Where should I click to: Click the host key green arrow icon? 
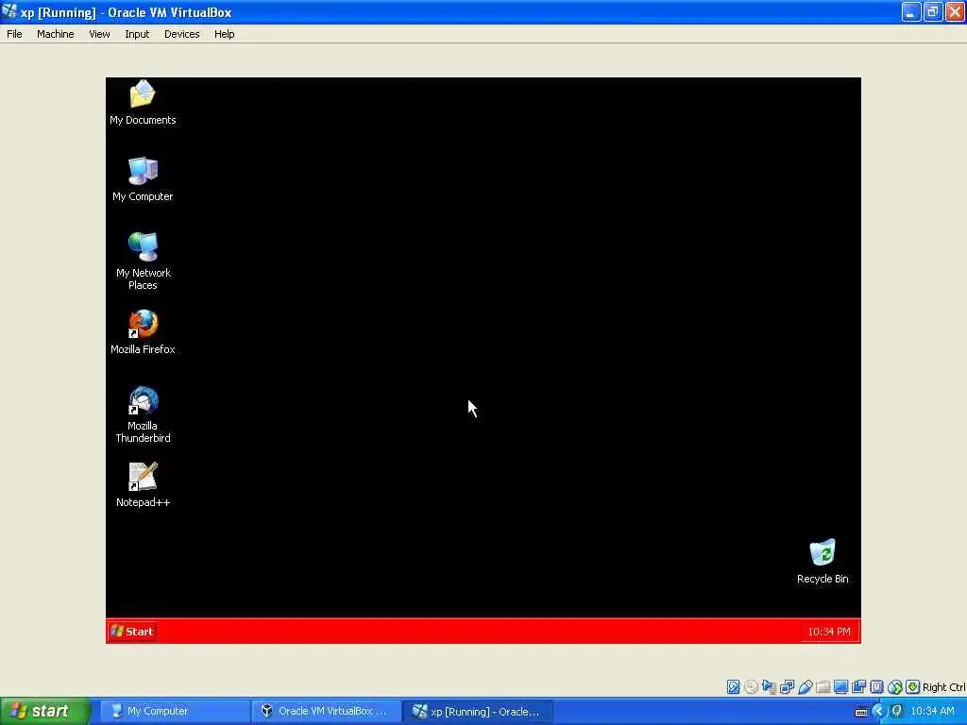point(913,687)
